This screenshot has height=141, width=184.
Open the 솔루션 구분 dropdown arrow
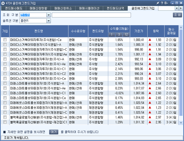pos(48,21)
